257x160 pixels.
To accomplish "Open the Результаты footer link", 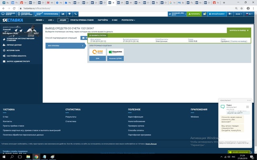I will click(x=71, y=117).
